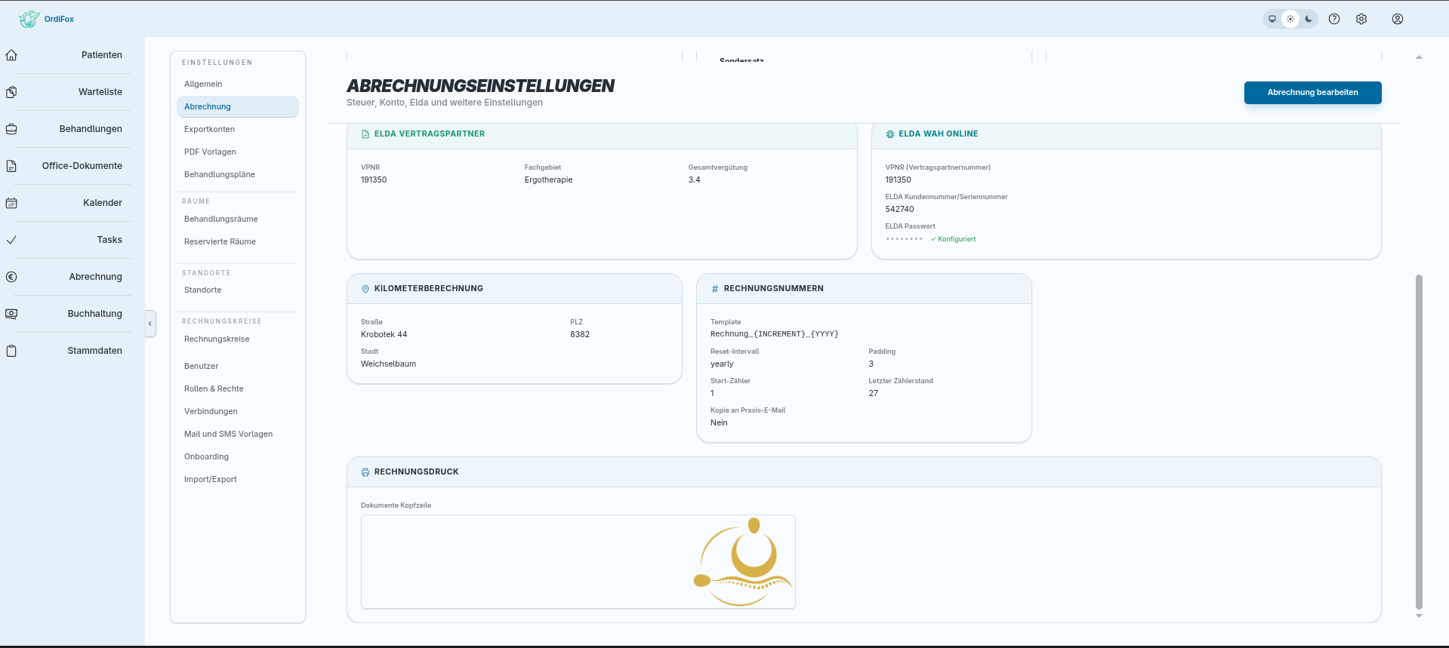Select Rechnungskreise settings entry

click(x=238, y=339)
